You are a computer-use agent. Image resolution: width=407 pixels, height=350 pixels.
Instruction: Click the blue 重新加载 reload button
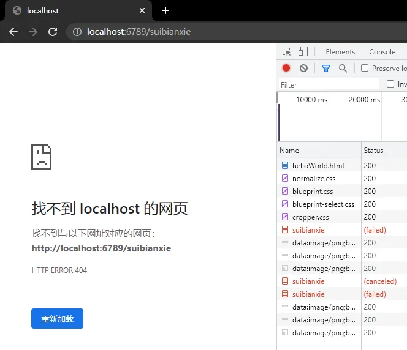[57, 319]
